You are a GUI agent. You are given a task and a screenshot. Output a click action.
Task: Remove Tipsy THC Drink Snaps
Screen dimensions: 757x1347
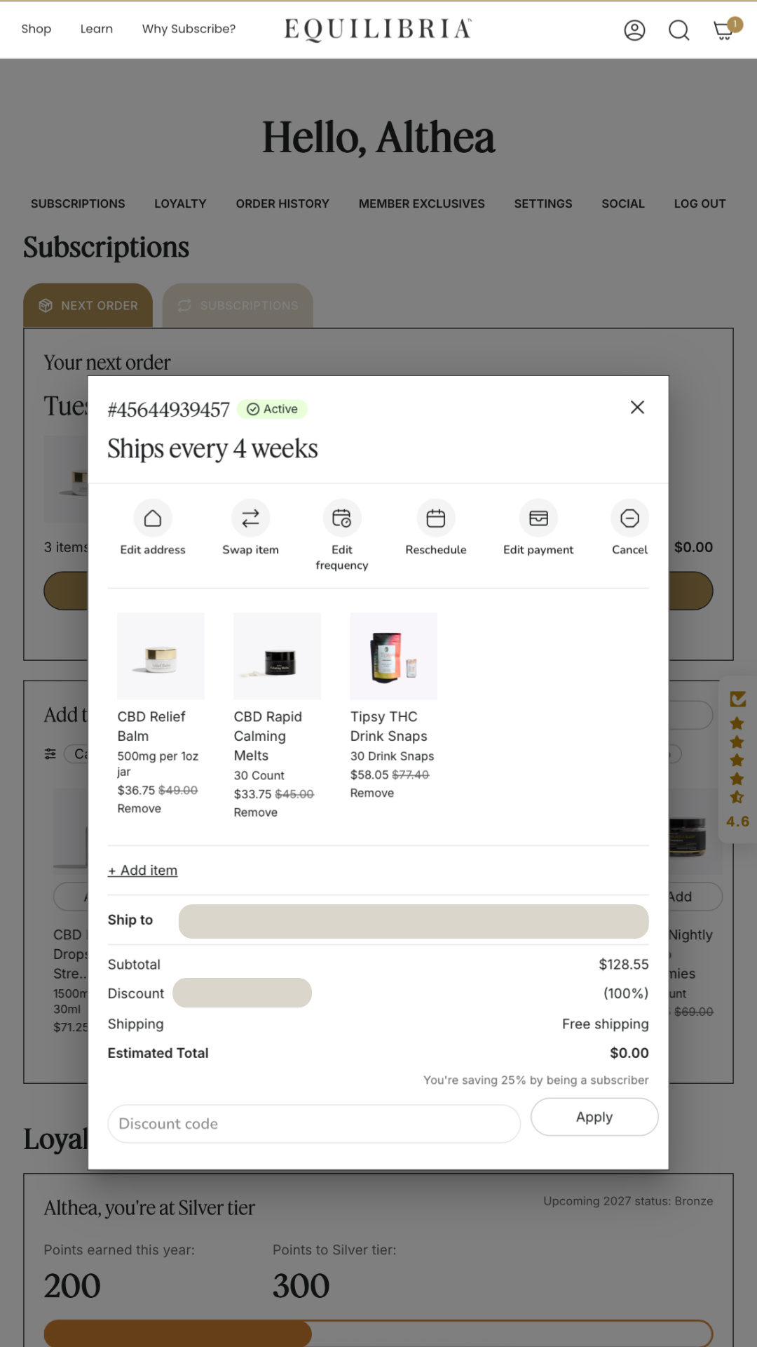(x=372, y=793)
